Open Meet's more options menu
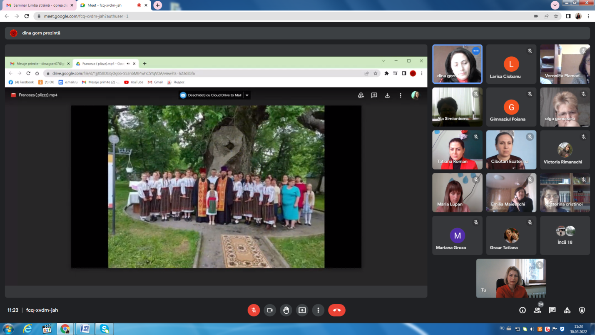This screenshot has width=595, height=335. click(x=318, y=310)
